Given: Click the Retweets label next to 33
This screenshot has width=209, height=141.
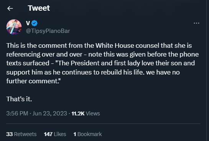Looking at the screenshot, I should point(25,134).
